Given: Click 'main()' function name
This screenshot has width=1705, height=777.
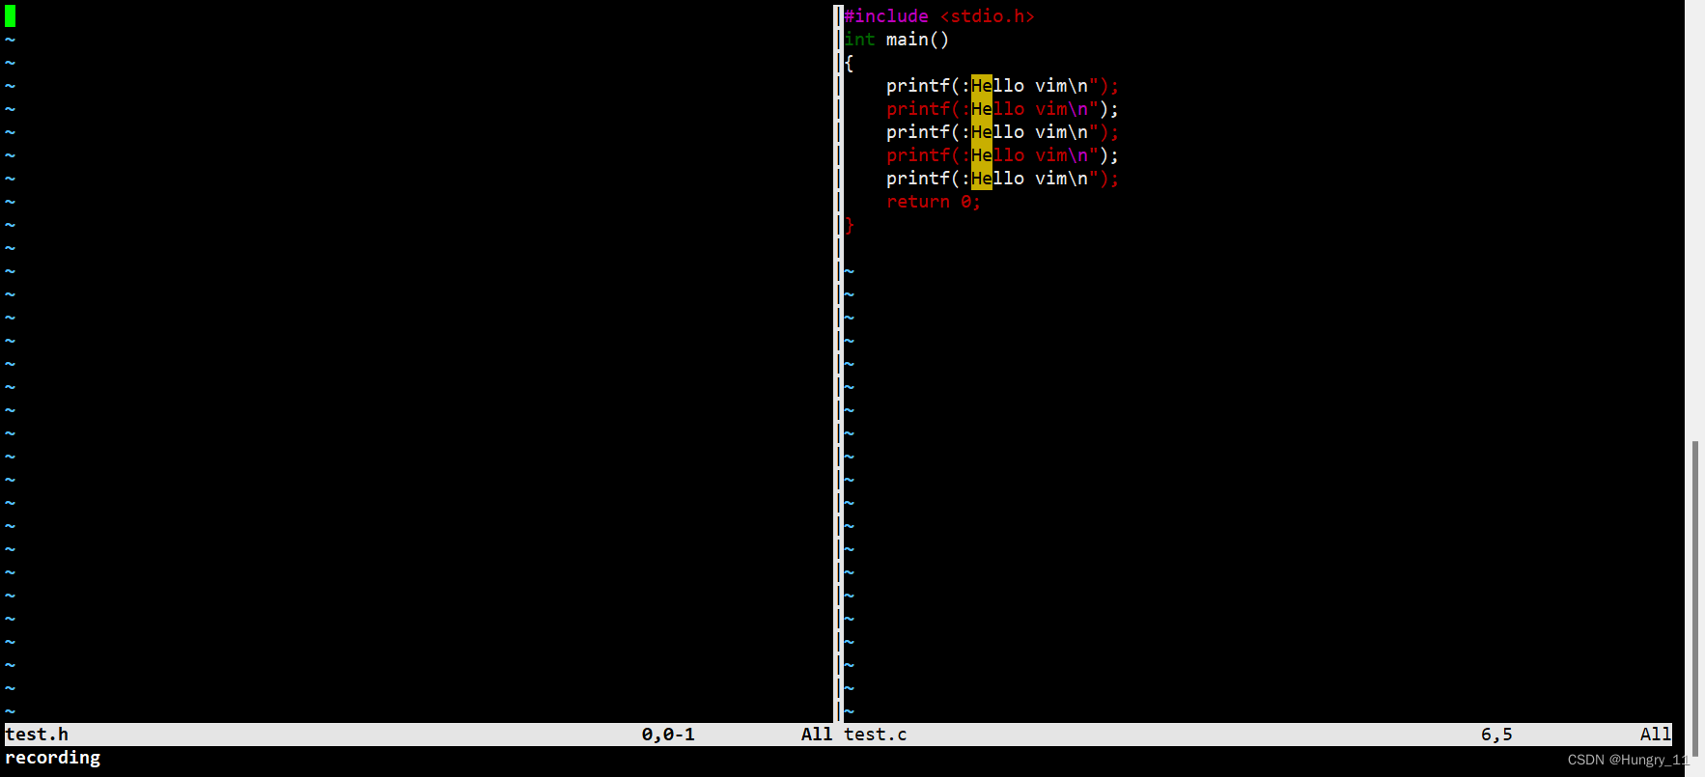Looking at the screenshot, I should pyautogui.click(x=917, y=40).
